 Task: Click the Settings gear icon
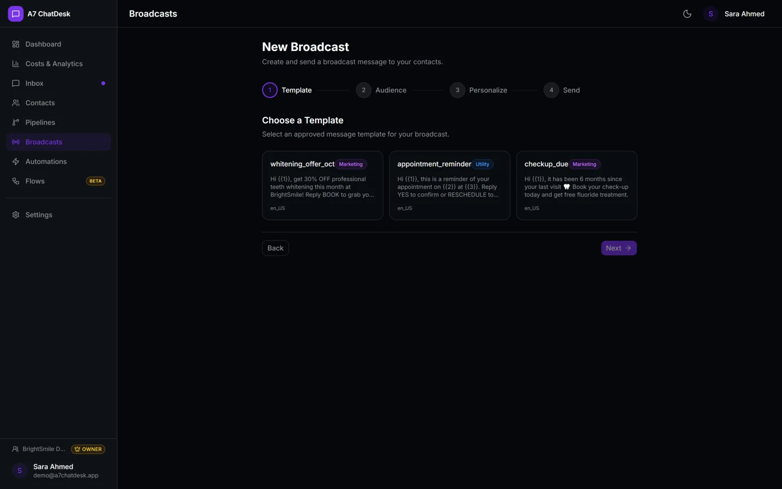(x=16, y=215)
